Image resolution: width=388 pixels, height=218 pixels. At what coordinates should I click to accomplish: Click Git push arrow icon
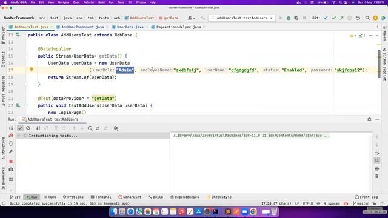pyautogui.click(x=342, y=18)
